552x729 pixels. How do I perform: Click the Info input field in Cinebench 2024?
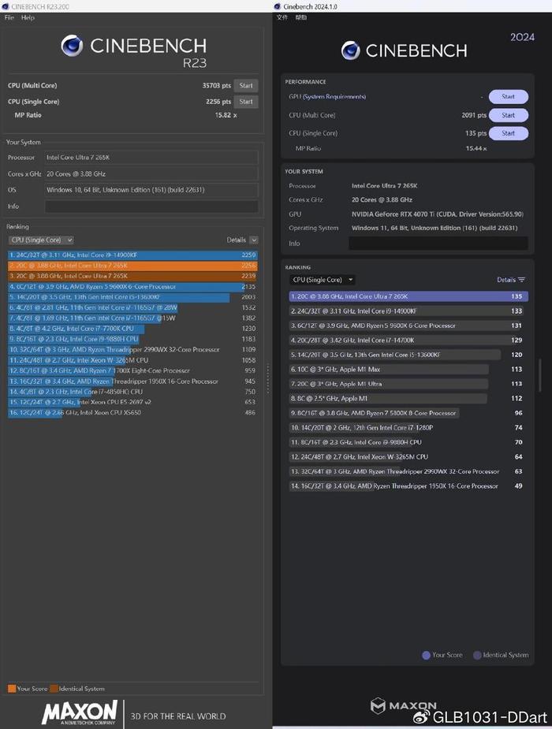[x=438, y=244]
